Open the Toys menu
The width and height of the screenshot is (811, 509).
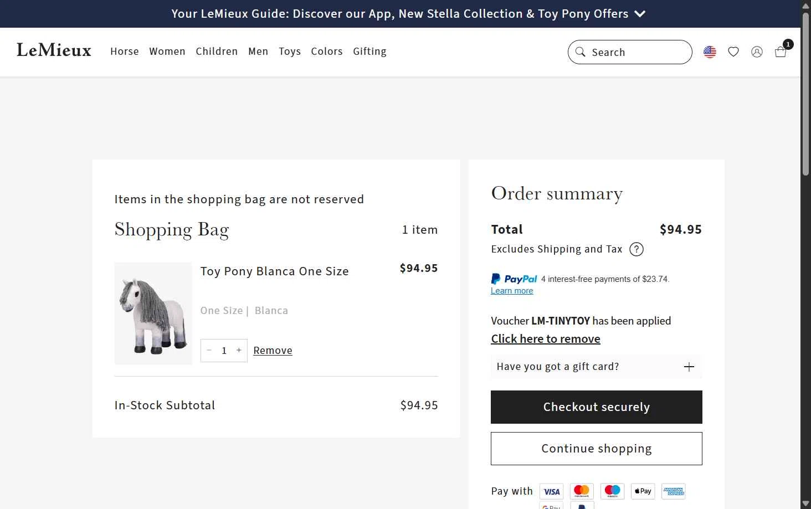[290, 52]
